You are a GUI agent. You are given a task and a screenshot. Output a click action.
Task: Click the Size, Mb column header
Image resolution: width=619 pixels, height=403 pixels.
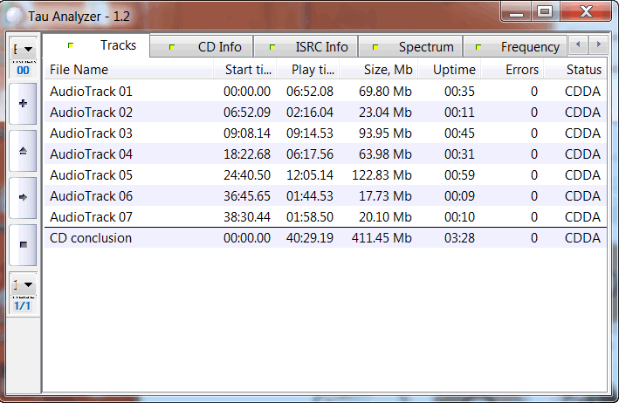pyautogui.click(x=378, y=70)
